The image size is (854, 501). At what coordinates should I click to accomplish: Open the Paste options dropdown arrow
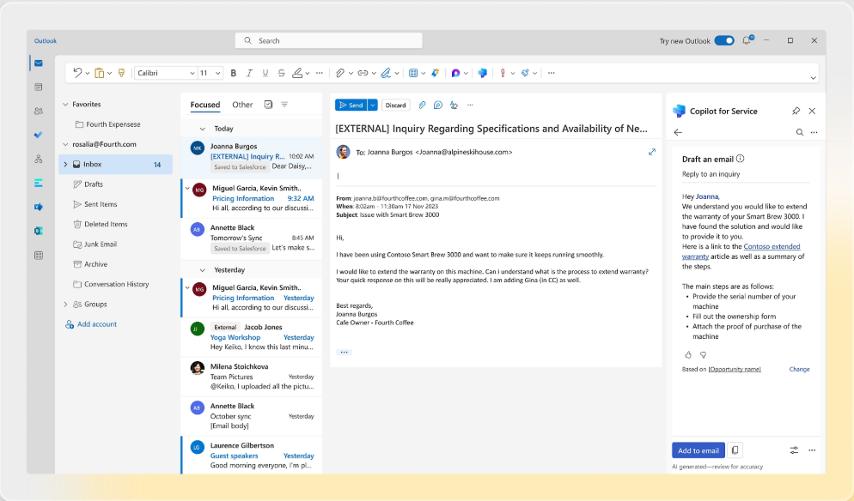coord(109,74)
